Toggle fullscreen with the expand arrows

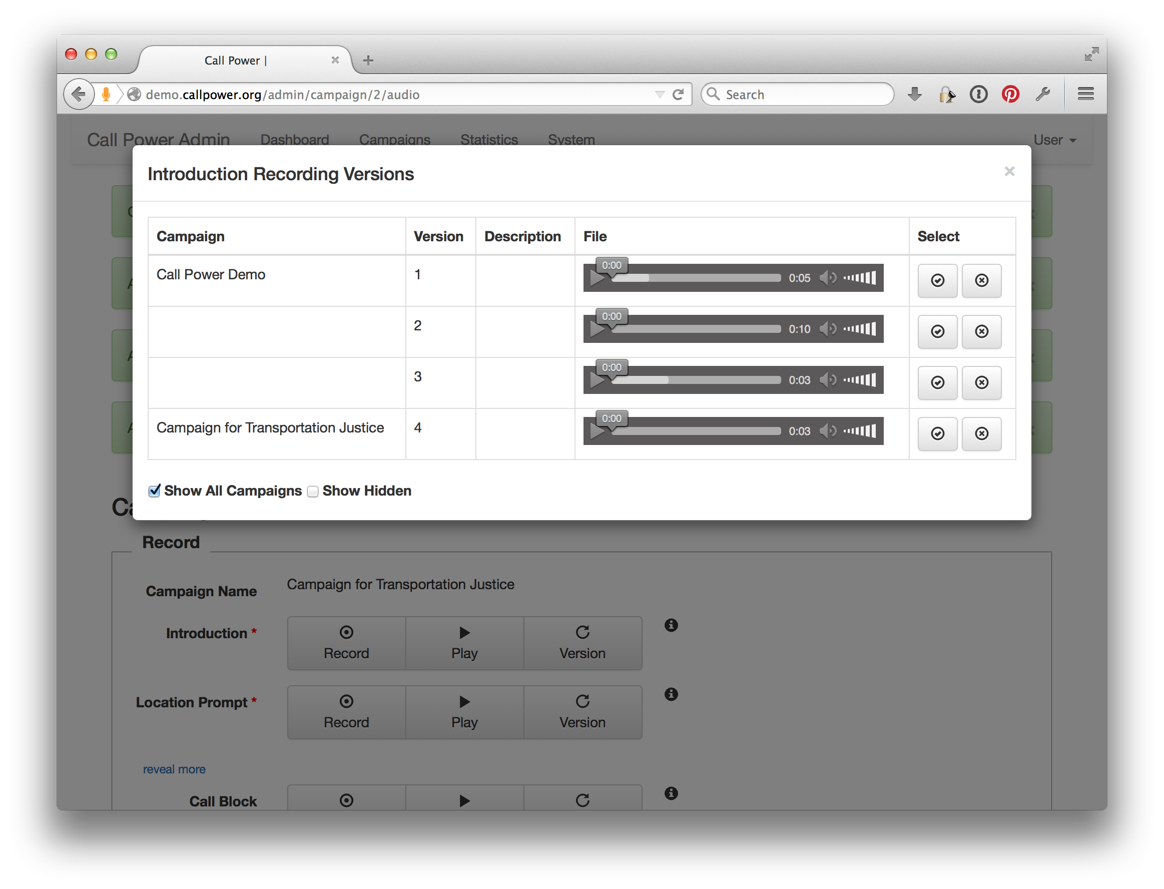1091,54
